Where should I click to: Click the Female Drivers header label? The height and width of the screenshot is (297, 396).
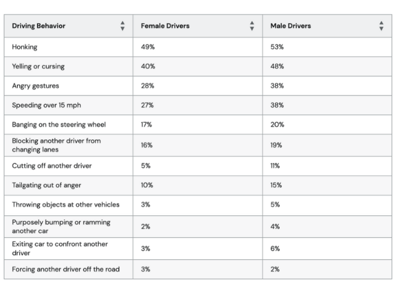[165, 26]
